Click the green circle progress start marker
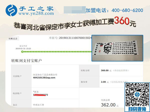Image resolution: width=150 pixels, height=112 pixels. tap(22, 52)
